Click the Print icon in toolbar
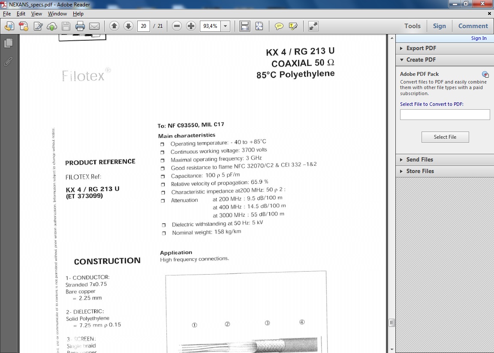This screenshot has width=494, height=353. 80,26
